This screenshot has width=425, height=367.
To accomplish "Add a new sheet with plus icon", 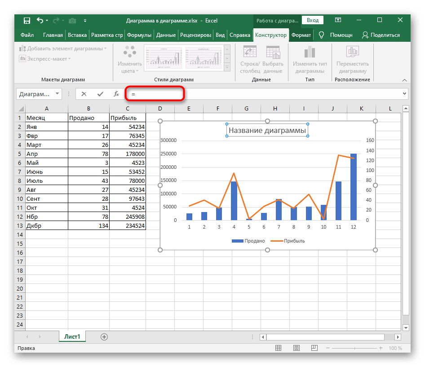I will pyautogui.click(x=104, y=336).
